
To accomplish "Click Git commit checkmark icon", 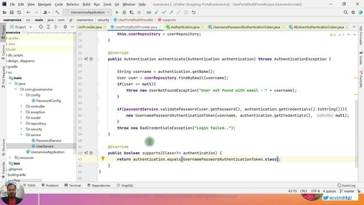I will [164, 13].
